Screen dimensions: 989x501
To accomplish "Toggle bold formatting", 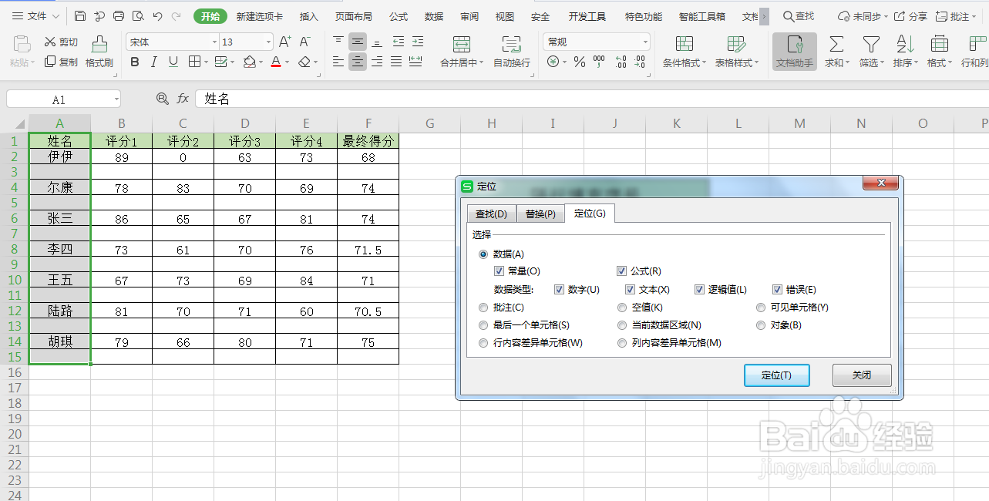I will 135,62.
